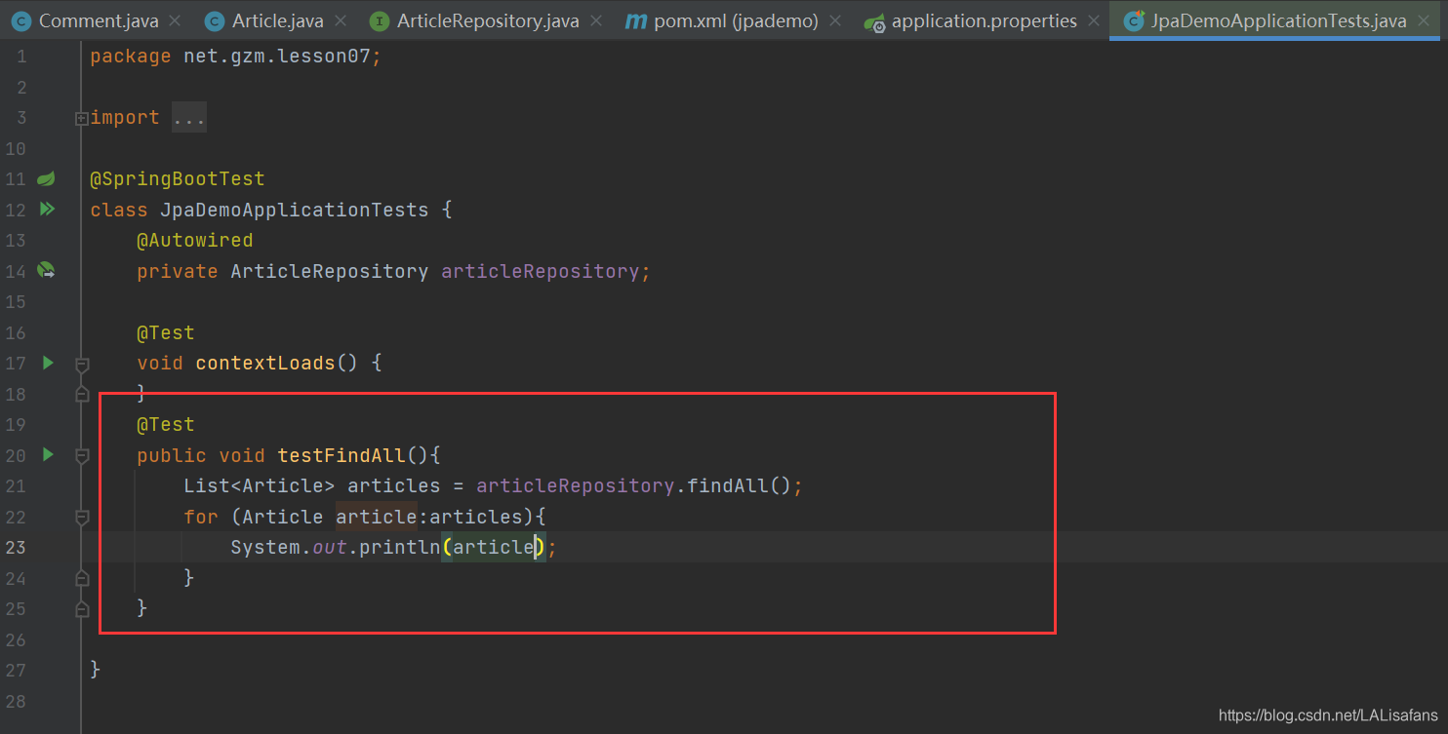Close the Comment.java tab

point(175,20)
